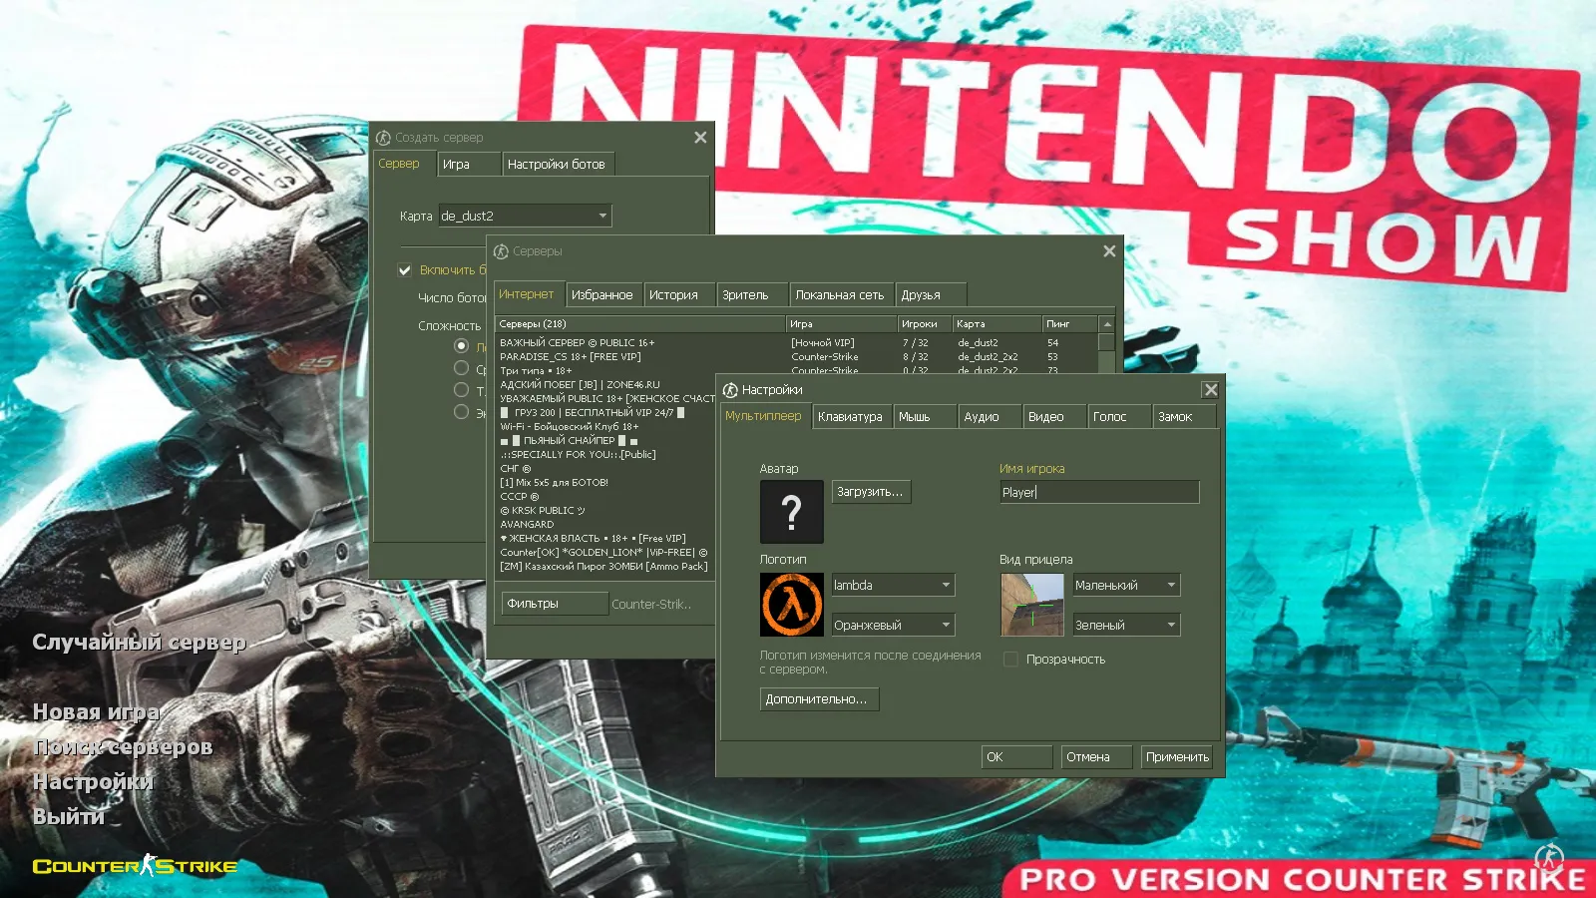Click the Counter-Strike icon on Создать сервер window
This screenshot has height=898, width=1596.
(384, 137)
